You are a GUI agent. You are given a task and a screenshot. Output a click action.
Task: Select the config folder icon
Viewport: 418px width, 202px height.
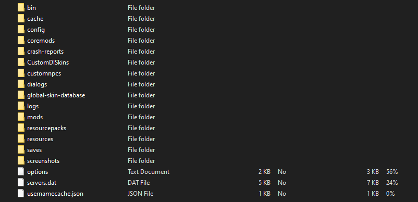coord(21,30)
